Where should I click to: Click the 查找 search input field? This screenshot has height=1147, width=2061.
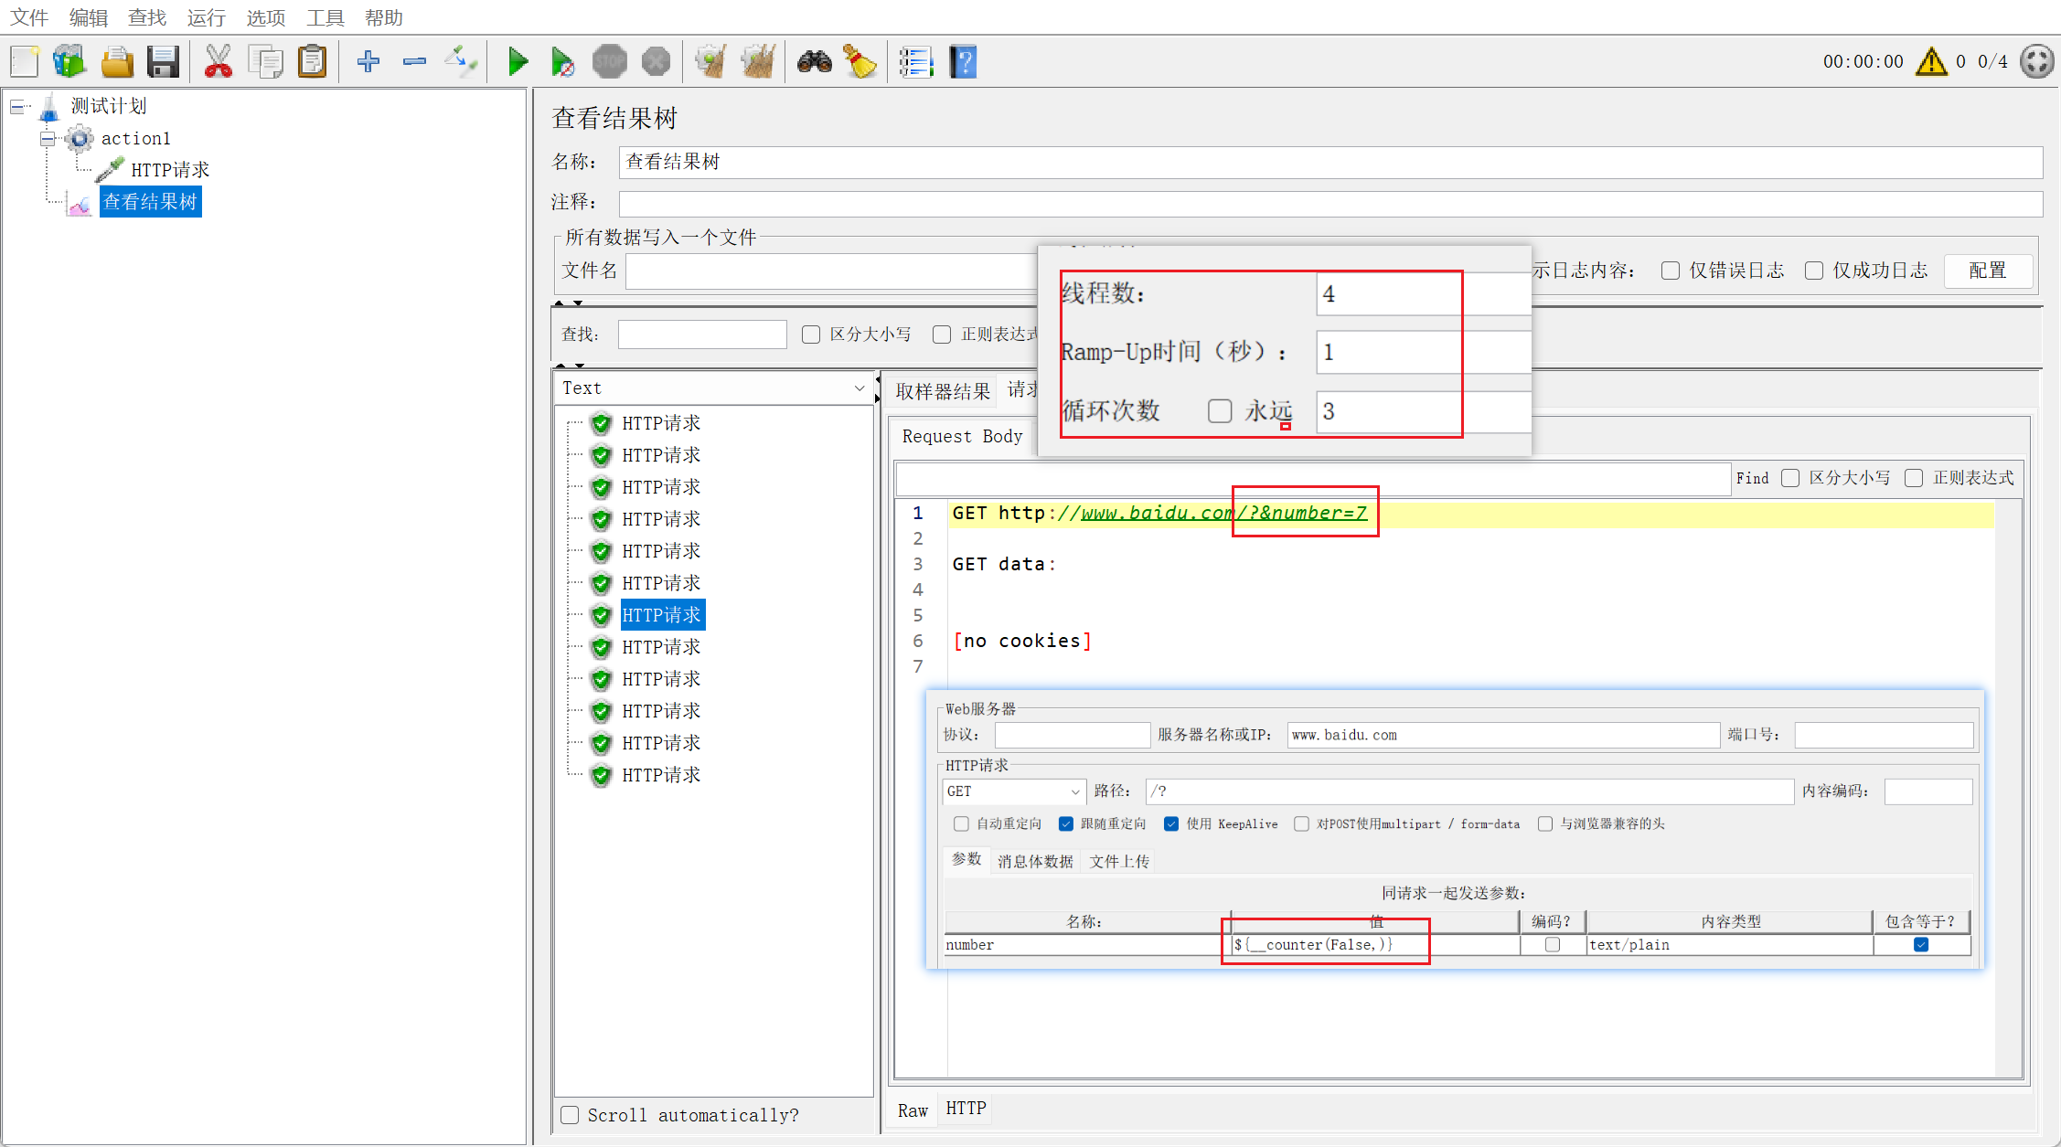(701, 335)
